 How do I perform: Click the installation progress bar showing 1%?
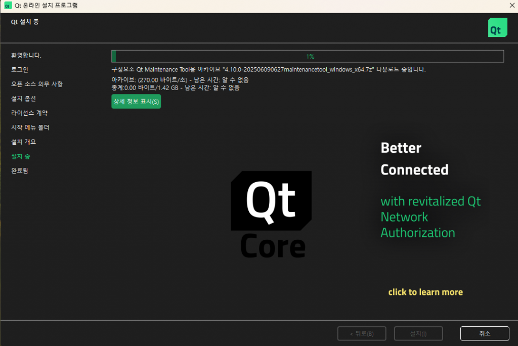(308, 56)
